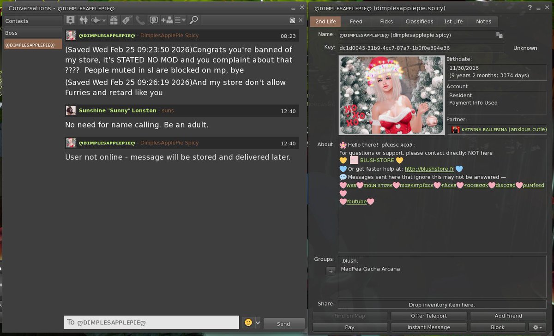
Task: Open the Boss conversation in the list
Action: 33,33
